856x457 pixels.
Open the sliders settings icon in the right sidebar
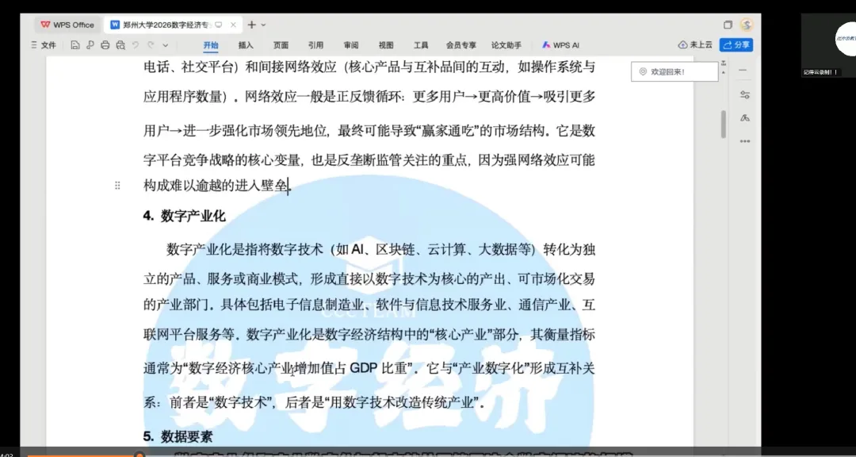744,94
